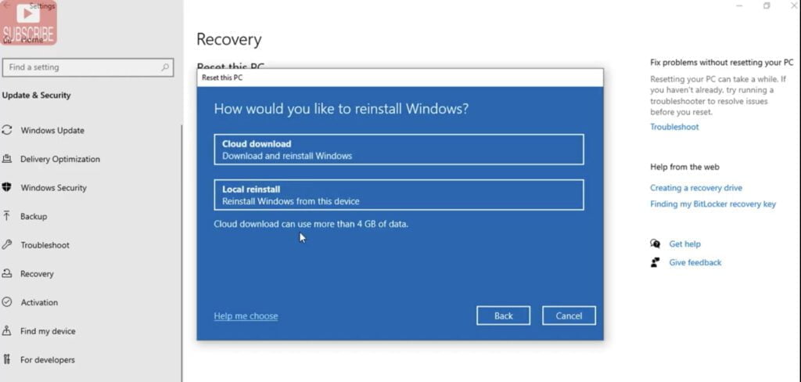Open the Help me choose link
The image size is (801, 382).
tap(246, 316)
